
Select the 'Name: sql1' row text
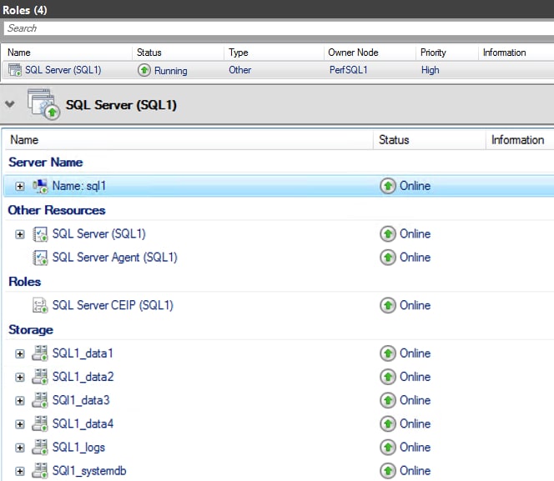pyautogui.click(x=79, y=186)
